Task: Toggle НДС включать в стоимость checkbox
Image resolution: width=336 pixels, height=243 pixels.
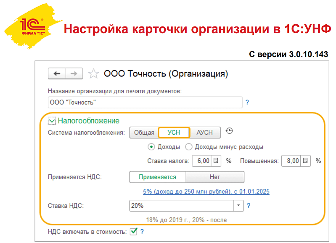Action: [x=133, y=231]
